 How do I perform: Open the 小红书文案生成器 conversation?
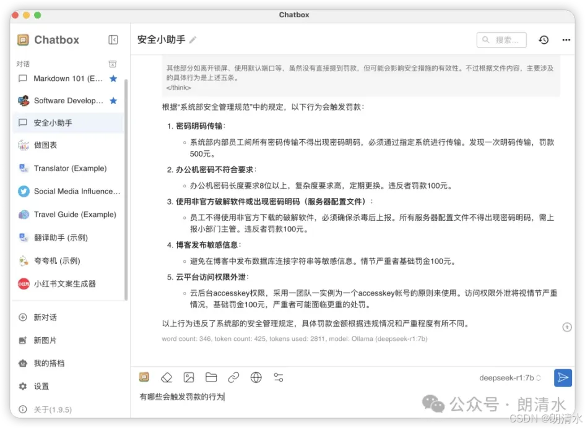(x=68, y=284)
